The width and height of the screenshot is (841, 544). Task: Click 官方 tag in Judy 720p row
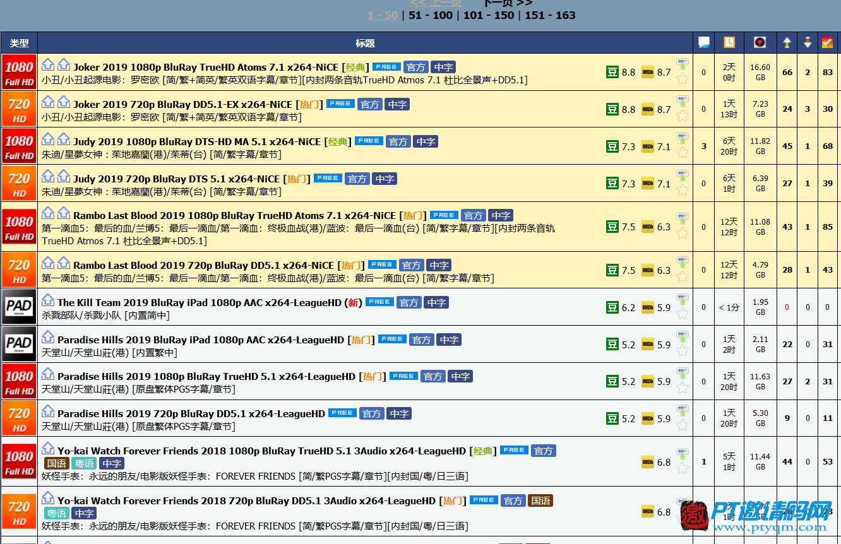coord(357,179)
